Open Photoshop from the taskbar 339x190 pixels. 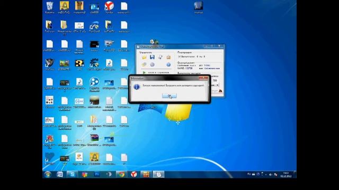point(96,175)
